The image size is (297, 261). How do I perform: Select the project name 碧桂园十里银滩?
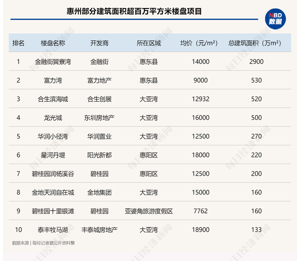click(x=53, y=211)
